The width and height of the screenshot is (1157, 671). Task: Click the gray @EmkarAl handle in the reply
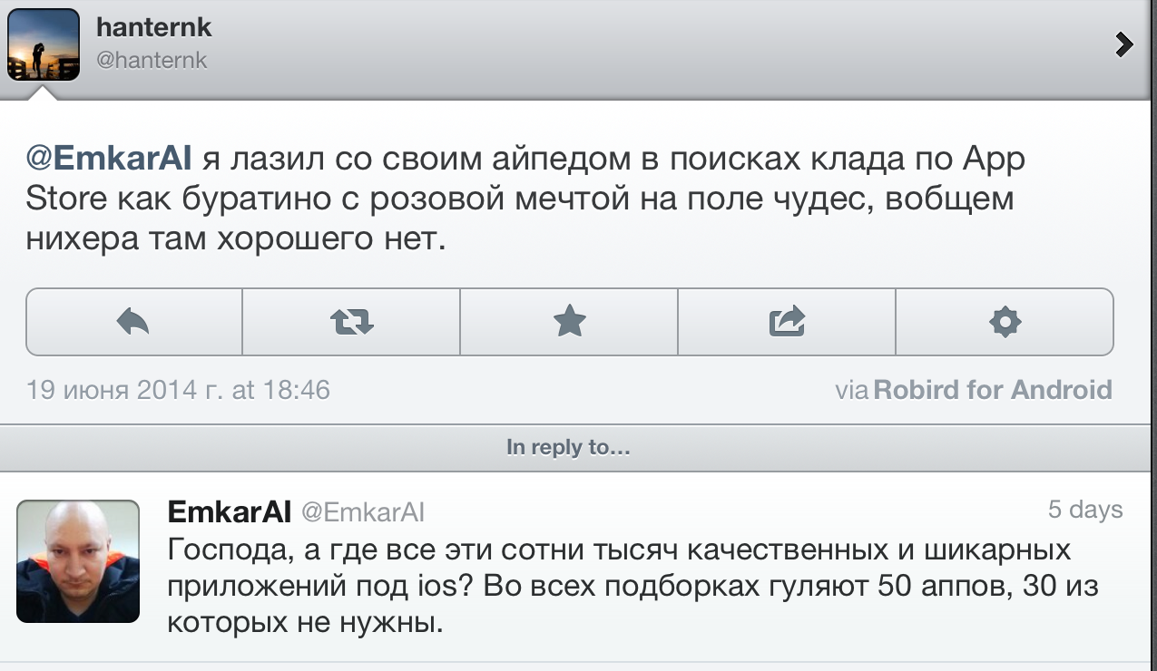[362, 512]
